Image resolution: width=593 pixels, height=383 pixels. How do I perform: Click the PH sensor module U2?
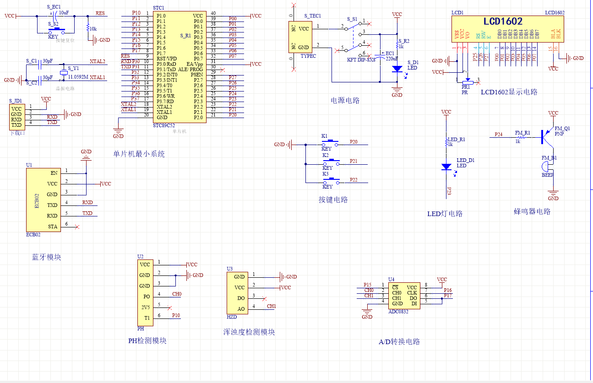[x=145, y=291]
